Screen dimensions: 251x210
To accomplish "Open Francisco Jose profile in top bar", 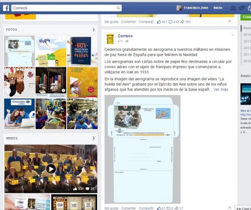I will pos(193,8).
